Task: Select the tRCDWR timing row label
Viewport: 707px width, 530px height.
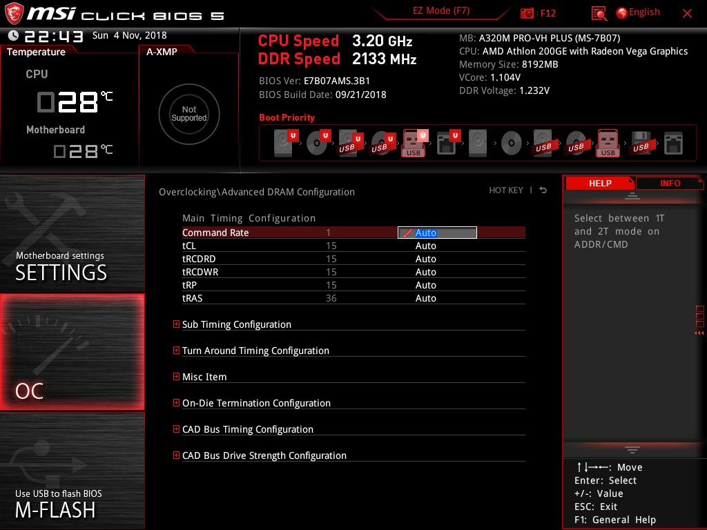Action: pyautogui.click(x=200, y=272)
